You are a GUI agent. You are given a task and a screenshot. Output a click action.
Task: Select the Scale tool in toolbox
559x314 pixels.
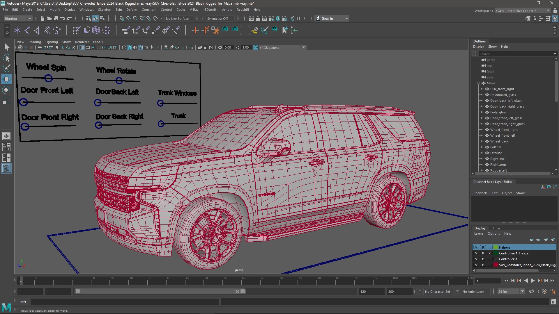[6, 101]
